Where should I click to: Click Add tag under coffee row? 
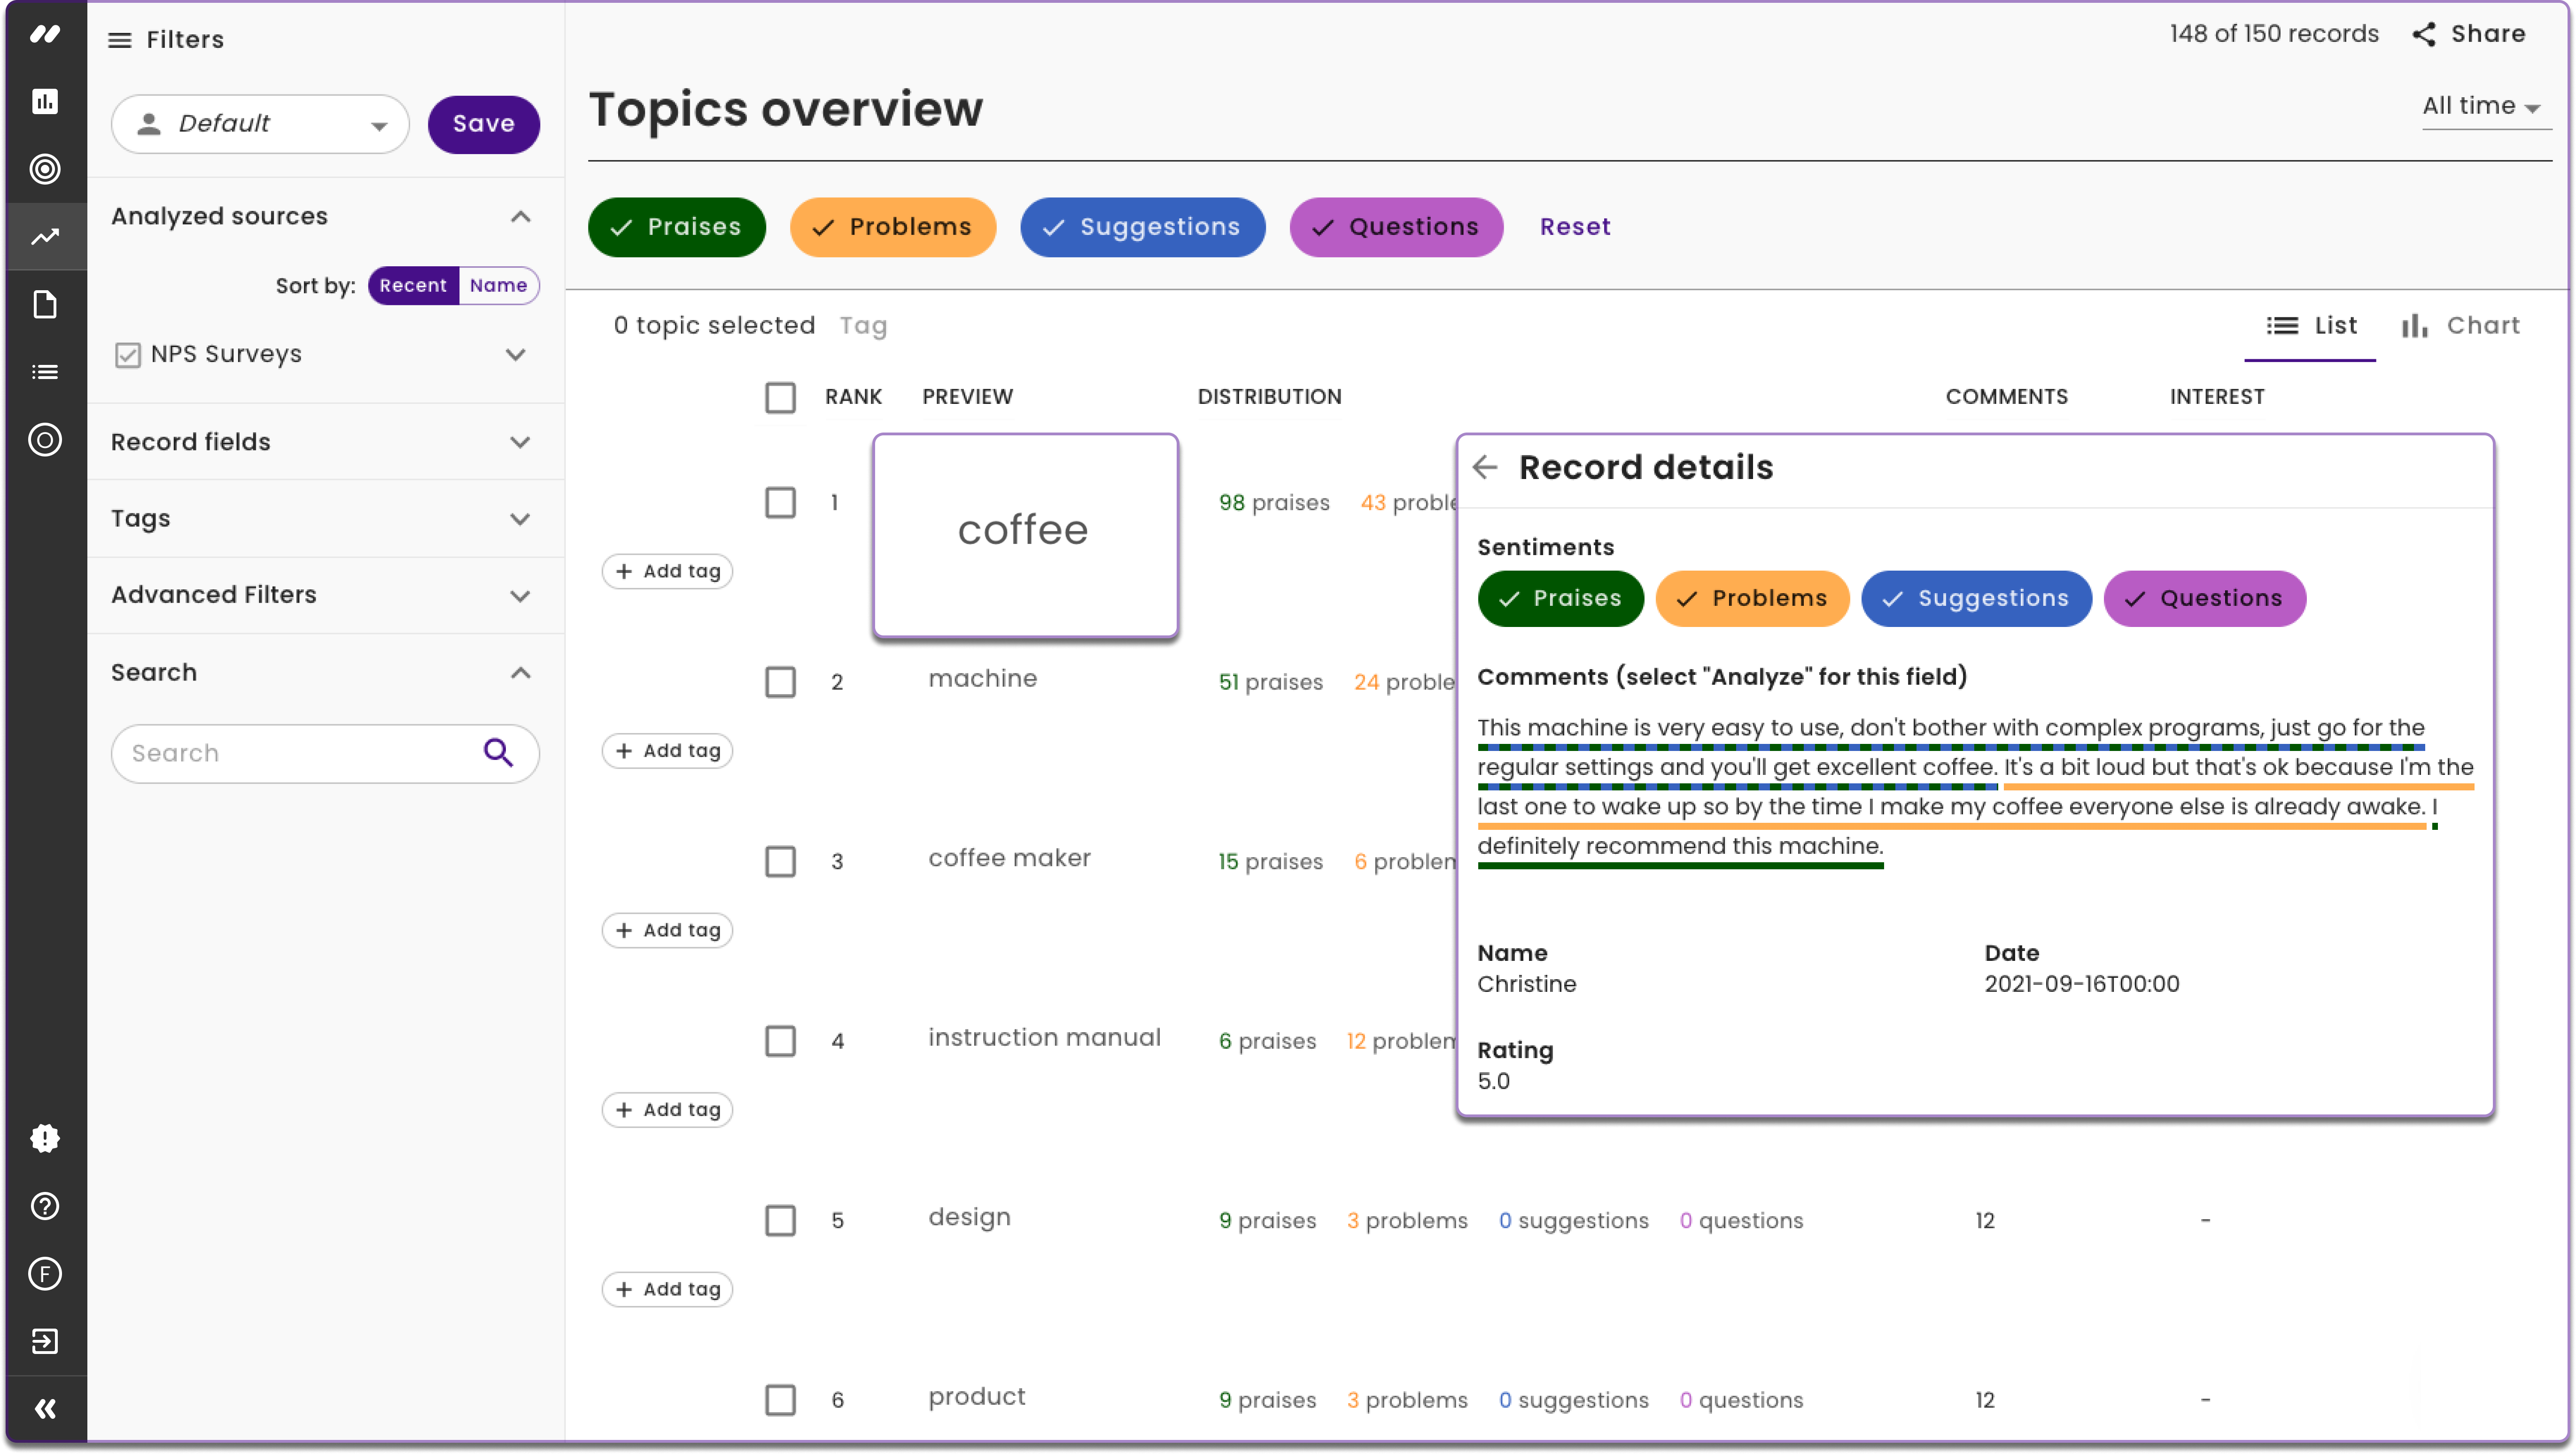pyautogui.click(x=667, y=571)
